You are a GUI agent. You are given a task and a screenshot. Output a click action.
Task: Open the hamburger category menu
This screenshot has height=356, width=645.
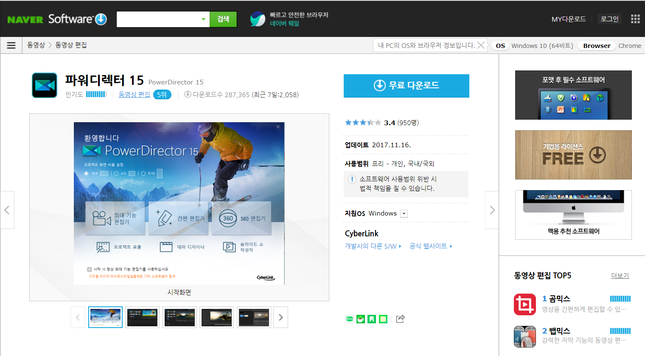(11, 45)
